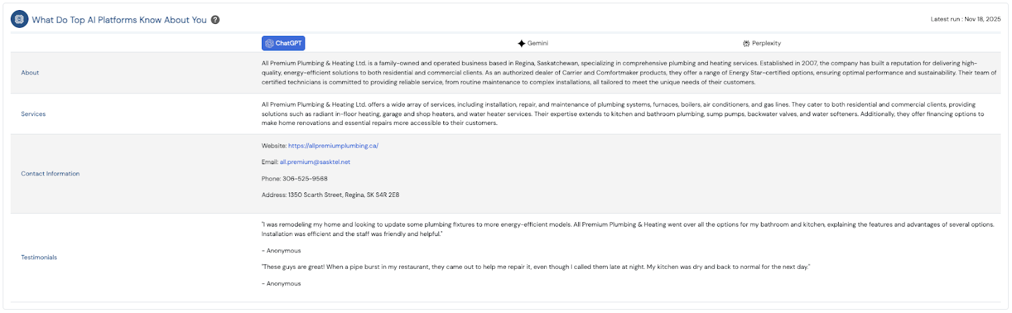Screen dimensions: 1012x313
Task: Click the all.premium@sasktel.net email link
Action: (315, 162)
